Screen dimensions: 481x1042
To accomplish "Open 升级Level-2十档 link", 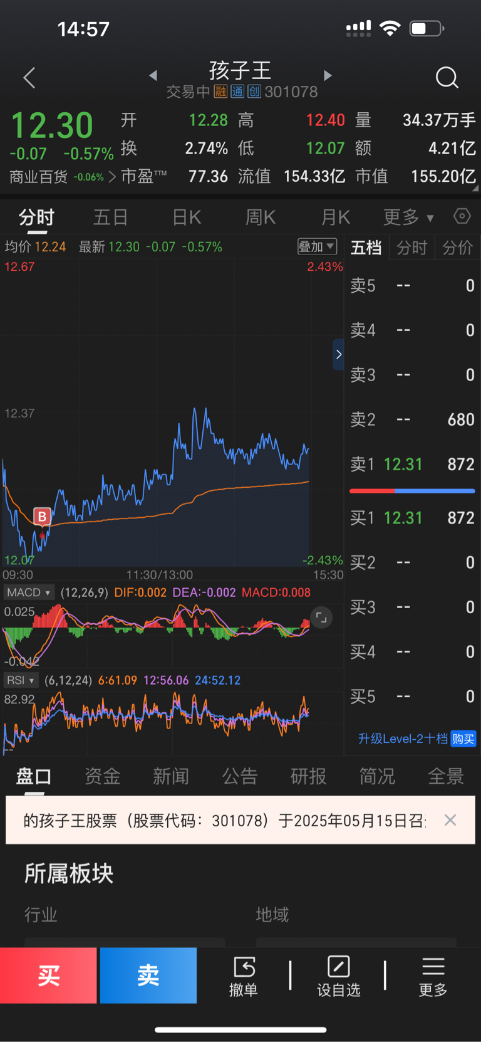I will click(x=403, y=739).
